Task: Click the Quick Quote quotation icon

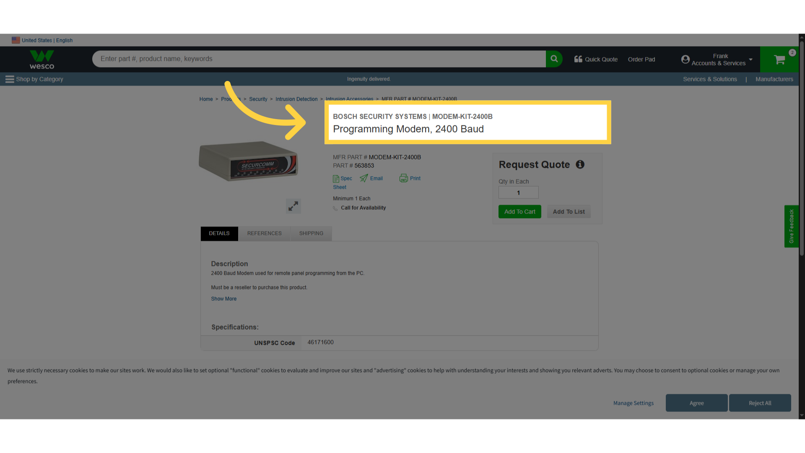Action: (578, 59)
